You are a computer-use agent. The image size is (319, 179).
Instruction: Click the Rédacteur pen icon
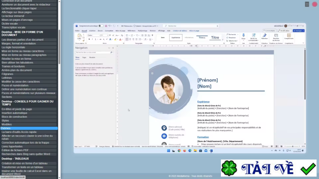[x=264, y=36]
